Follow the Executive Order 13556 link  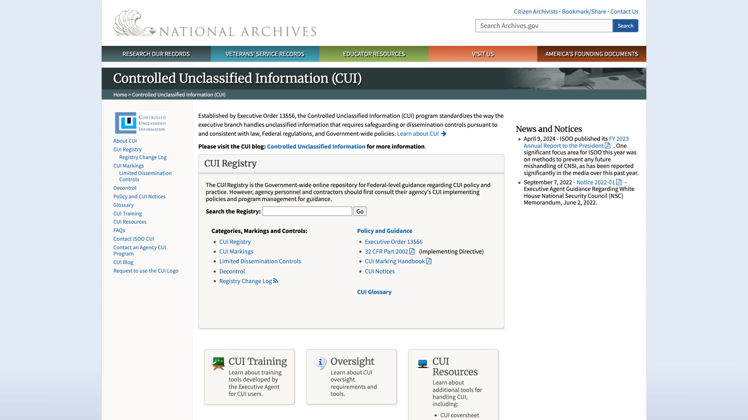(393, 242)
